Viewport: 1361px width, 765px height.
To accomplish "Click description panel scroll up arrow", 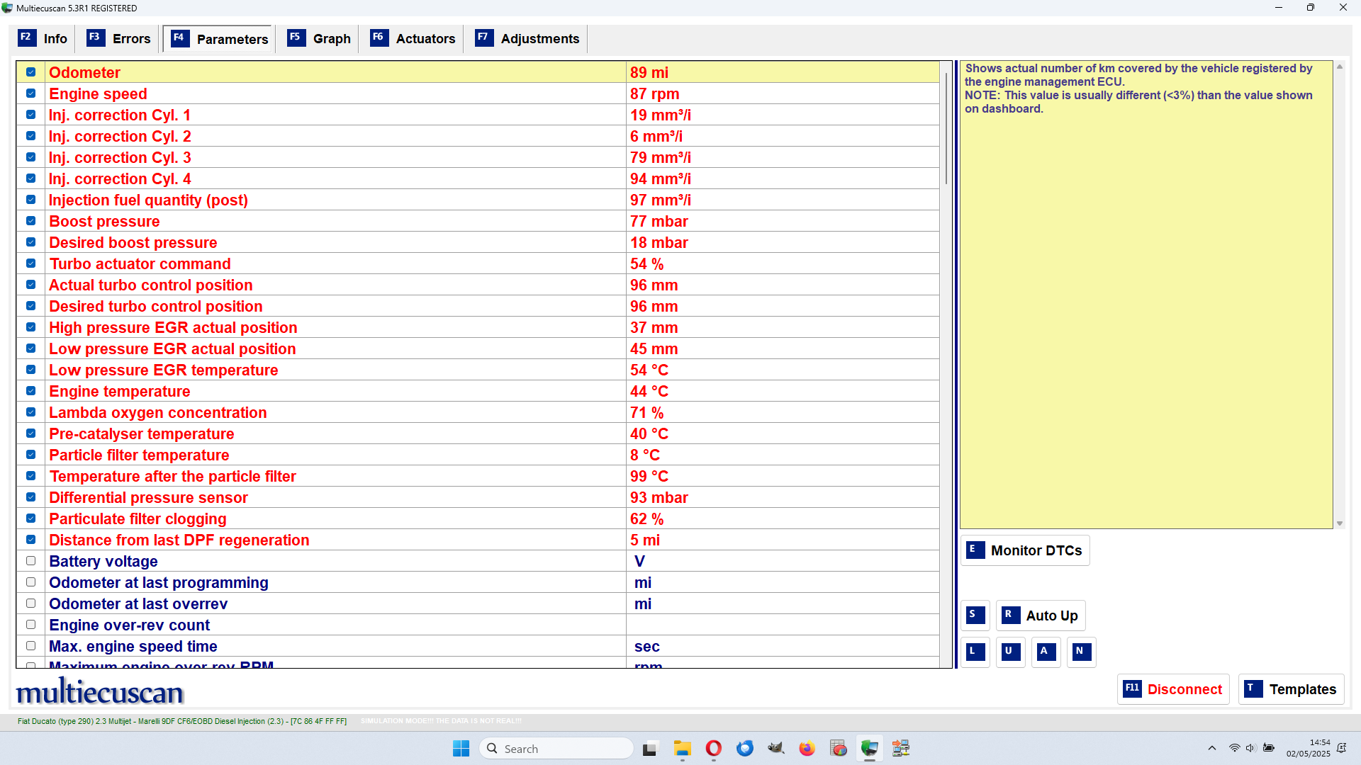I will pos(1340,67).
